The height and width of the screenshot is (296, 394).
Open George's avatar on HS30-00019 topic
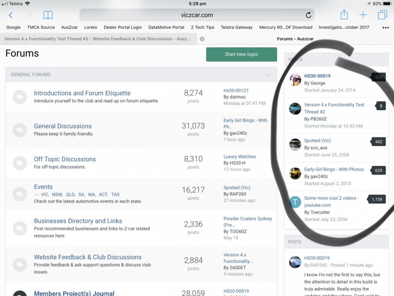click(x=295, y=80)
